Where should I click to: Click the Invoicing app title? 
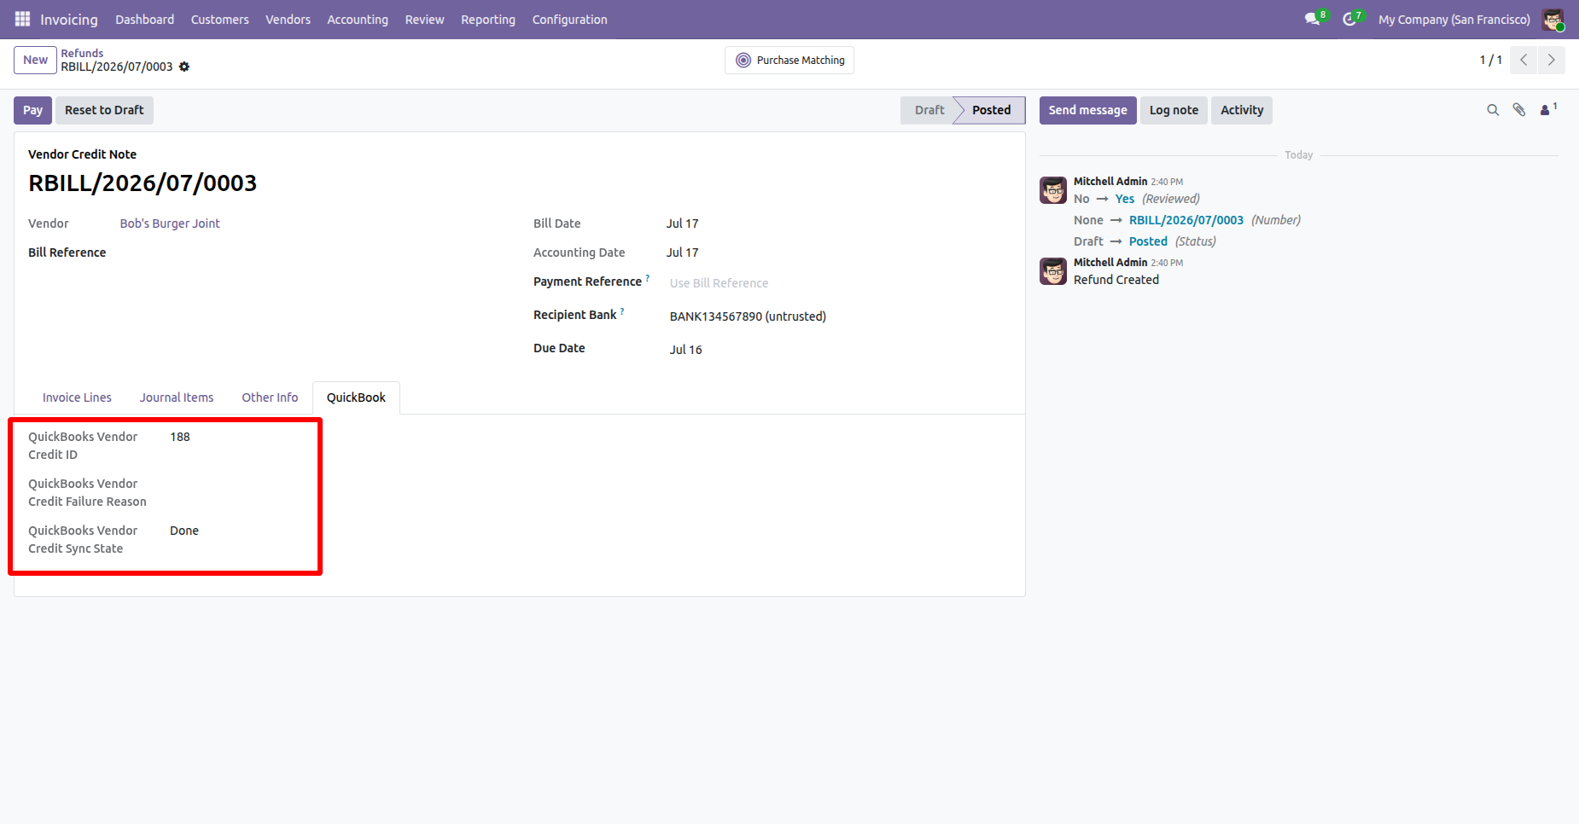(x=69, y=20)
